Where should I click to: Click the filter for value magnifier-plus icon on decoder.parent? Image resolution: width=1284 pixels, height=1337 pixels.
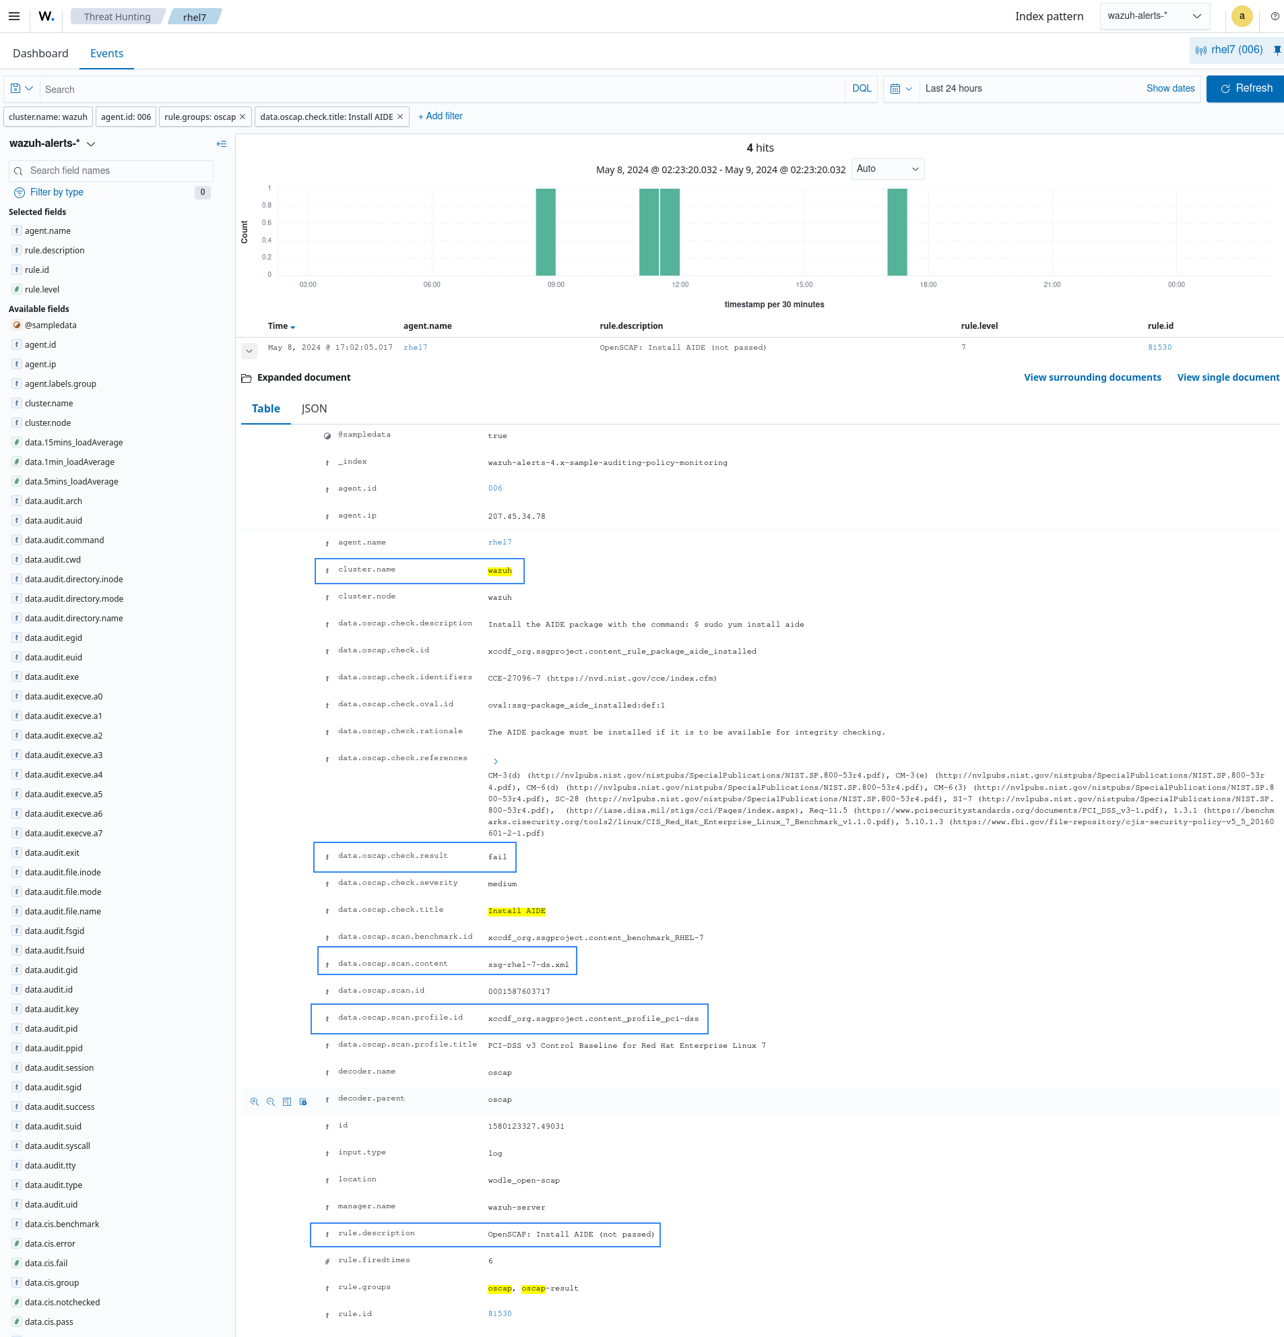[x=255, y=1102]
